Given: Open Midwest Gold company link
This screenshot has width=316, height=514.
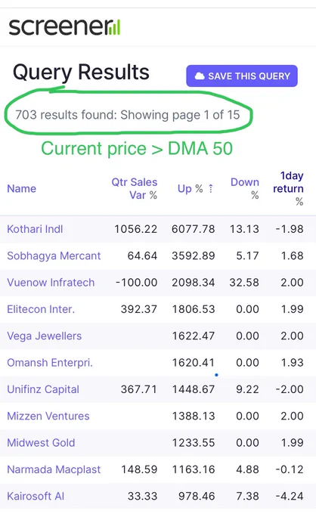Looking at the screenshot, I should coord(41,442).
